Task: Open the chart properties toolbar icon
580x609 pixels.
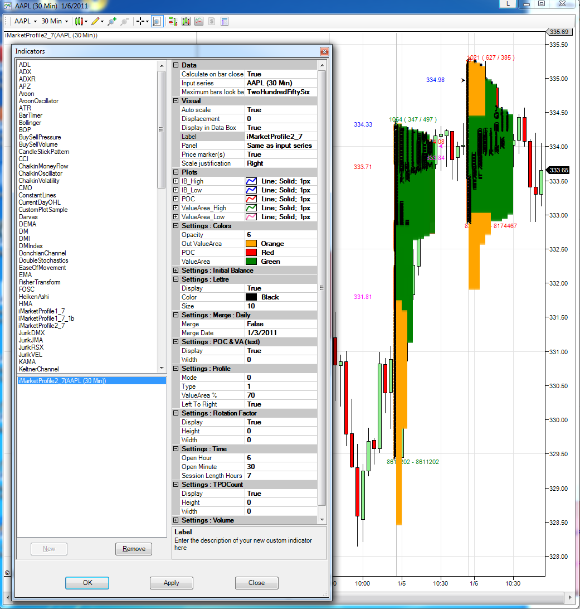Action: tap(224, 21)
